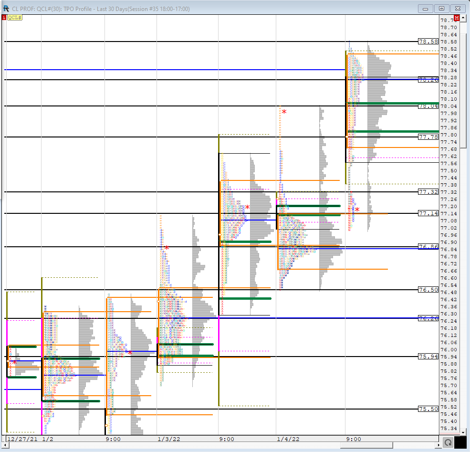Click the 77.98 price on the scale

pyautogui.click(x=449, y=113)
